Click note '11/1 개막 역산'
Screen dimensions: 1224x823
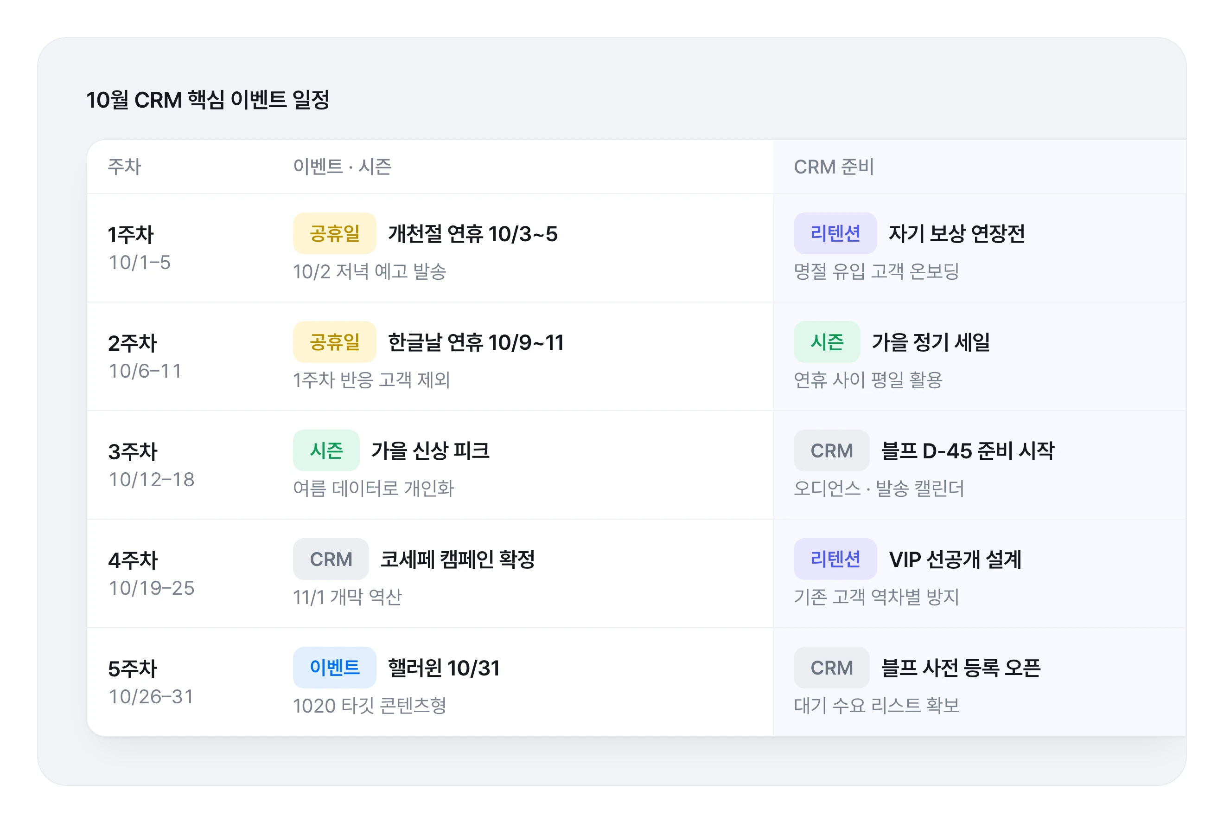tap(347, 598)
